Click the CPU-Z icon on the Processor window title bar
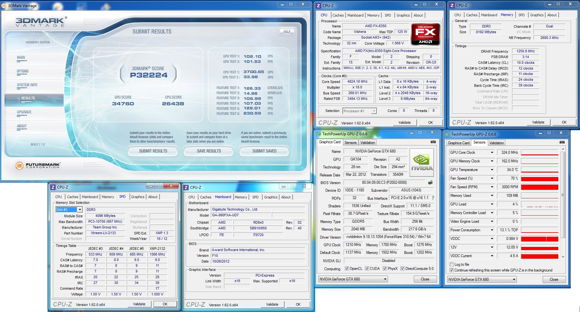Image resolution: width=580 pixels, height=312 pixels. coord(318,5)
